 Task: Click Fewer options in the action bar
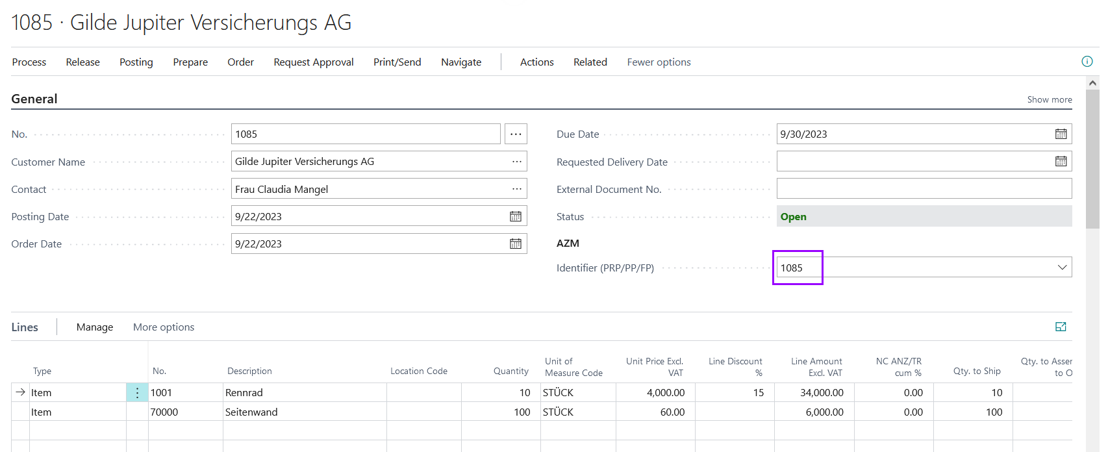pyautogui.click(x=659, y=62)
